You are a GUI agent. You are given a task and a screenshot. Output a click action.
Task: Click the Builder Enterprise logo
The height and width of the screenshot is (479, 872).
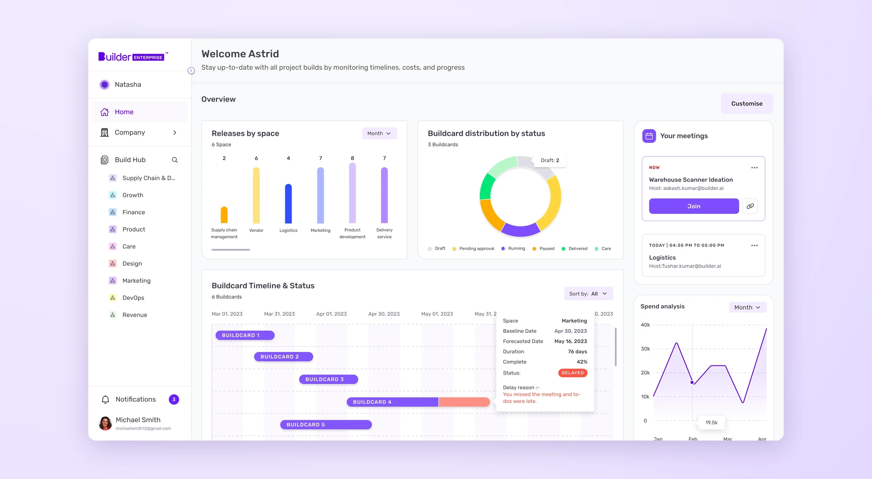point(133,57)
